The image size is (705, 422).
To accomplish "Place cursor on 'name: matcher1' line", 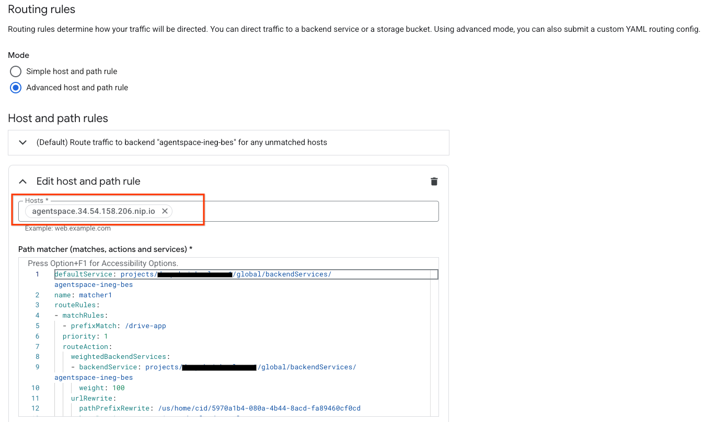I will point(83,295).
